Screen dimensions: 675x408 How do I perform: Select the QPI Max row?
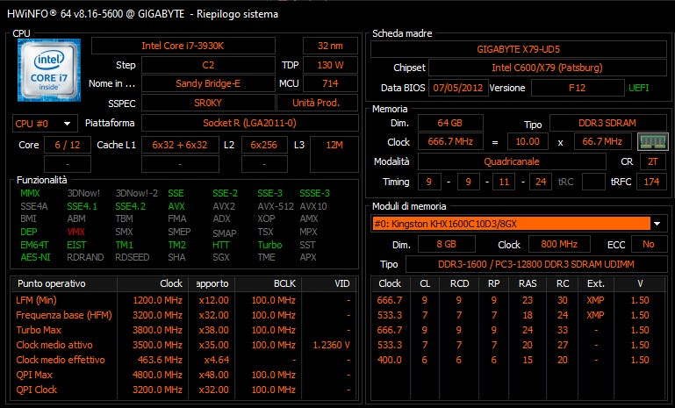(x=184, y=375)
